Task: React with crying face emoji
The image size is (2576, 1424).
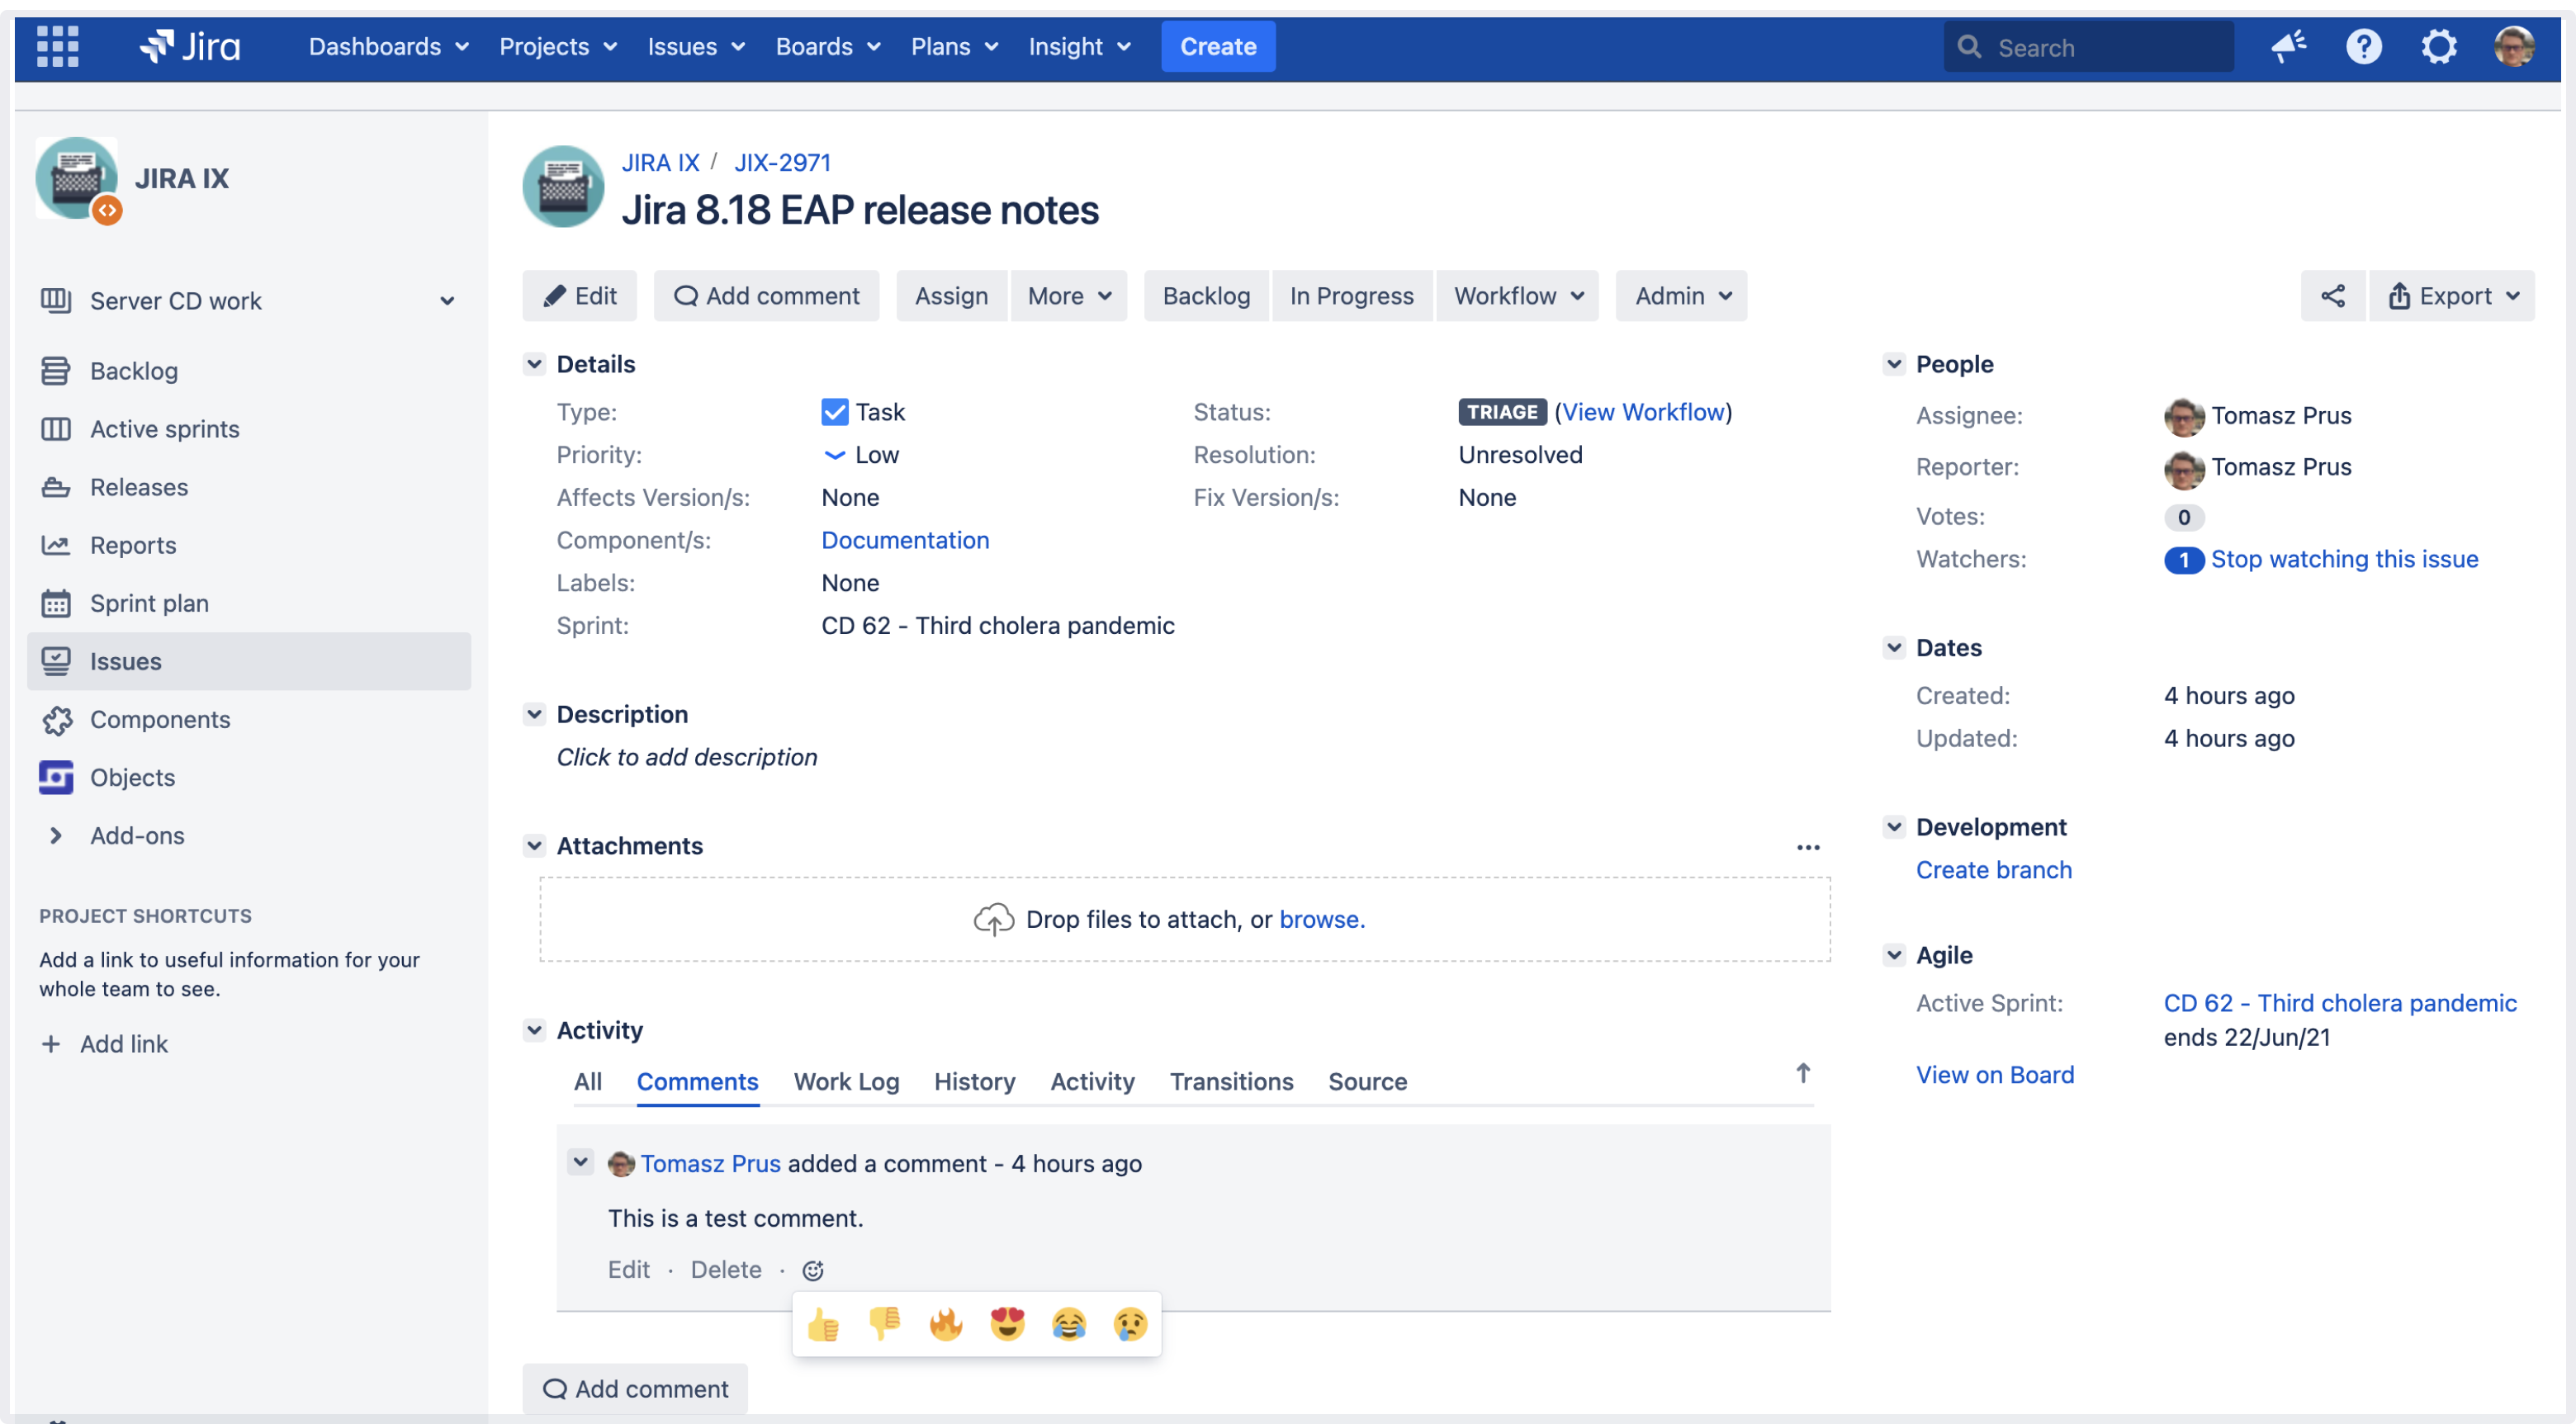Action: tap(1130, 1324)
